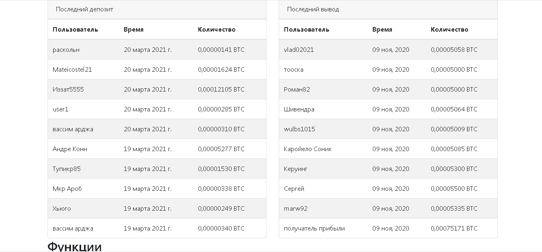The height and width of the screenshot is (252, 542).
Task: Select username 'Mateicostel21' in deposits
Action: click(72, 70)
